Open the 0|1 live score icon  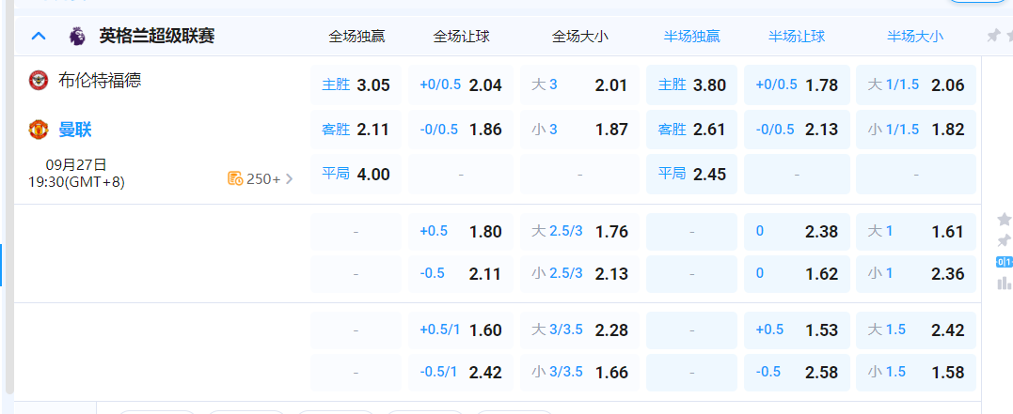(x=1004, y=262)
